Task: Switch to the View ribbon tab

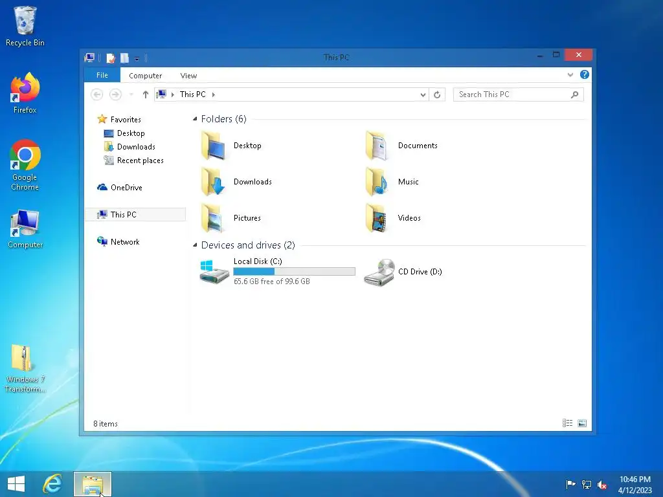Action: pos(188,76)
